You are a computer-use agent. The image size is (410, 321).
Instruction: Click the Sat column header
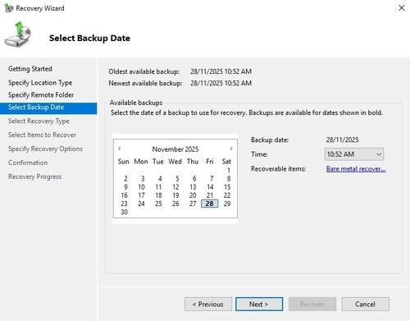[226, 162]
